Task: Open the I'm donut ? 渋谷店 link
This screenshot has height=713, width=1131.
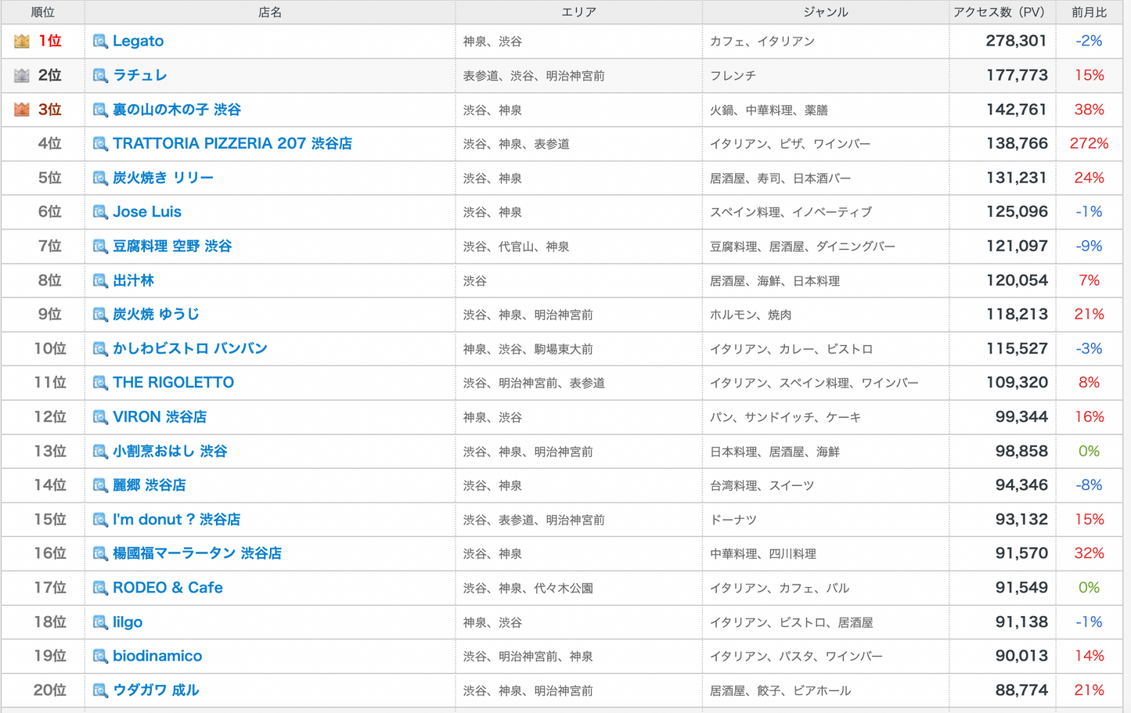Action: [177, 519]
